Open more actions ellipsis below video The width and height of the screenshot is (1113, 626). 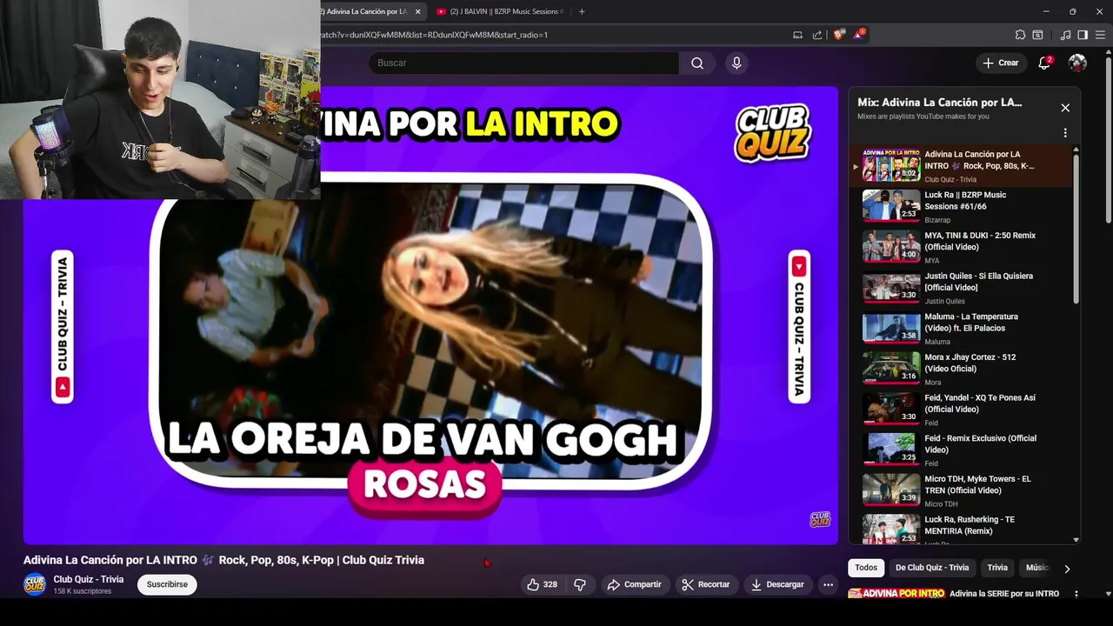[828, 584]
